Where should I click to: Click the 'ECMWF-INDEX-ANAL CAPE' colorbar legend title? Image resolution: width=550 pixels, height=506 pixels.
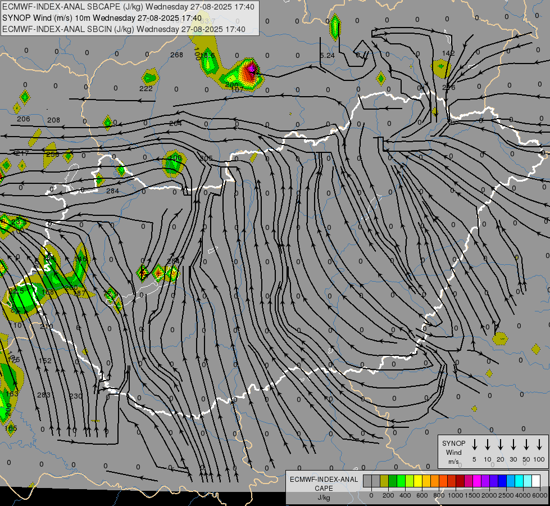coord(324,484)
